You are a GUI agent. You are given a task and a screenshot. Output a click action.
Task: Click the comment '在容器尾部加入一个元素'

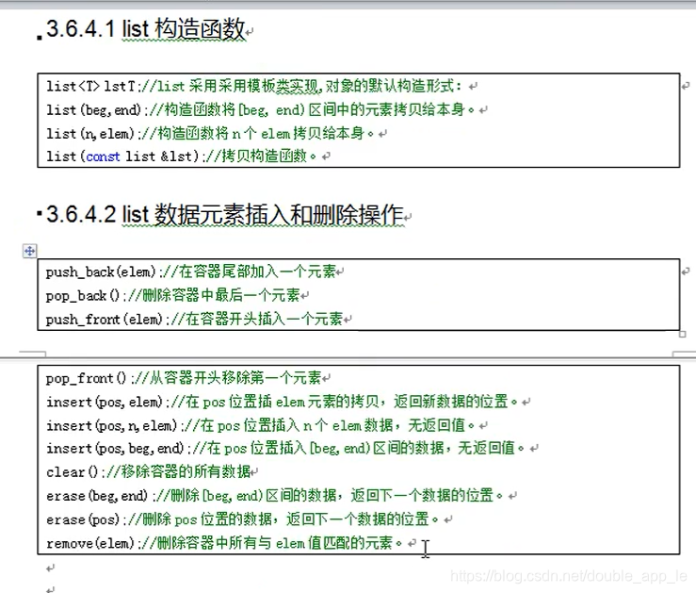coord(257,272)
